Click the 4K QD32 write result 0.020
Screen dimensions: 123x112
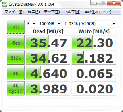click(x=94, y=88)
